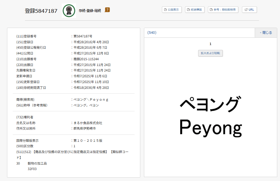Select the search trademark ペヨング＼Ｐｅｙｏｎｇ
Screen dimensions: 280x181
pyautogui.click(x=91, y=99)
